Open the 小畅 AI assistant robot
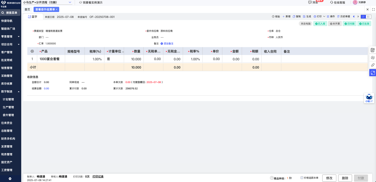 [x=369, y=98]
